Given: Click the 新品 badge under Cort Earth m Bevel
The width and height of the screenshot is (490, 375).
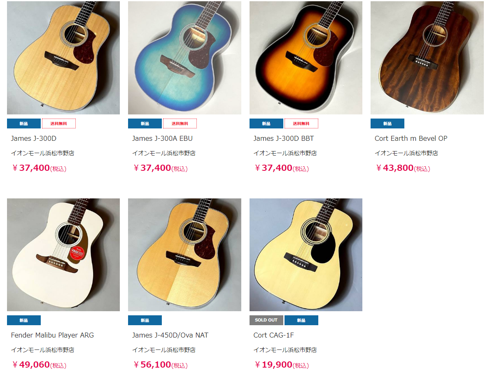Looking at the screenshot, I should tap(387, 124).
